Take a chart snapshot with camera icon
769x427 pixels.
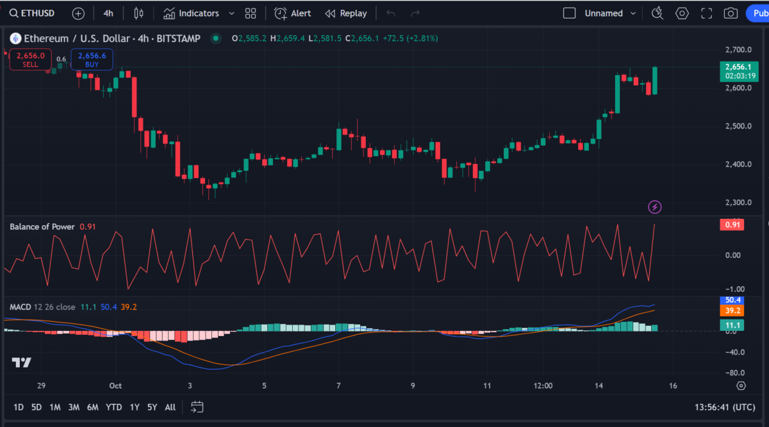(x=730, y=13)
